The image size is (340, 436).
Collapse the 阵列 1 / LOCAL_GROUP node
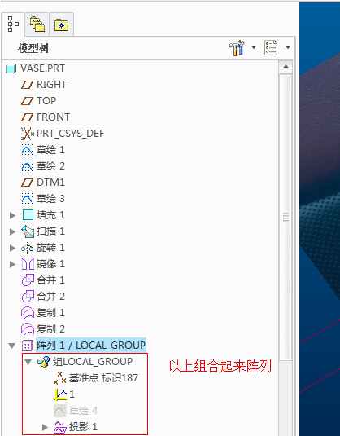point(12,346)
